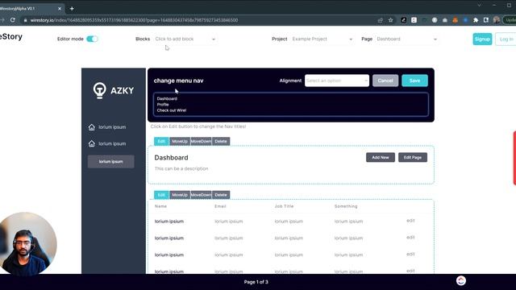Image resolution: width=516 pixels, height=290 pixels.
Task: Open the browser side panel icon
Action: coord(486,20)
